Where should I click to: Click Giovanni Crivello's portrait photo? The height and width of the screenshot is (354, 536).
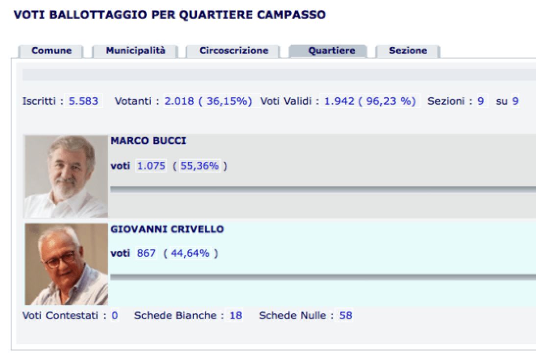[x=66, y=264]
